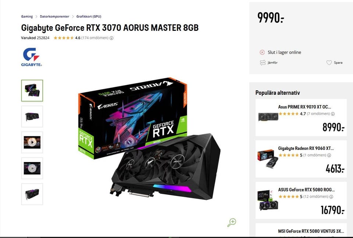Go to Gaming breadcrumb
Screen dimensions: 353x238
27,17
